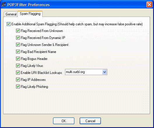Toggle Flag Bad Recipient Name option

(x=18, y=52)
